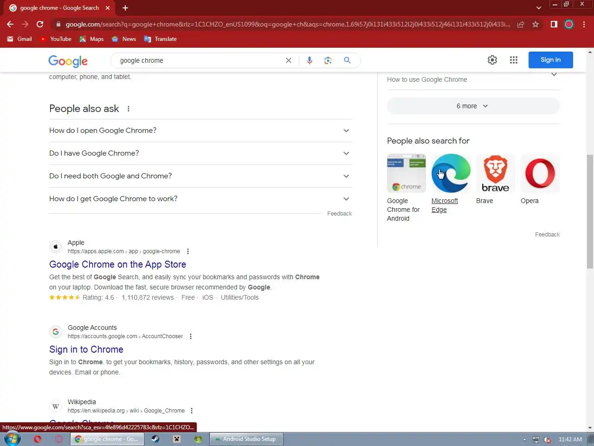Click the browser forward arrow
This screenshot has width=594, height=446.
[x=25, y=24]
